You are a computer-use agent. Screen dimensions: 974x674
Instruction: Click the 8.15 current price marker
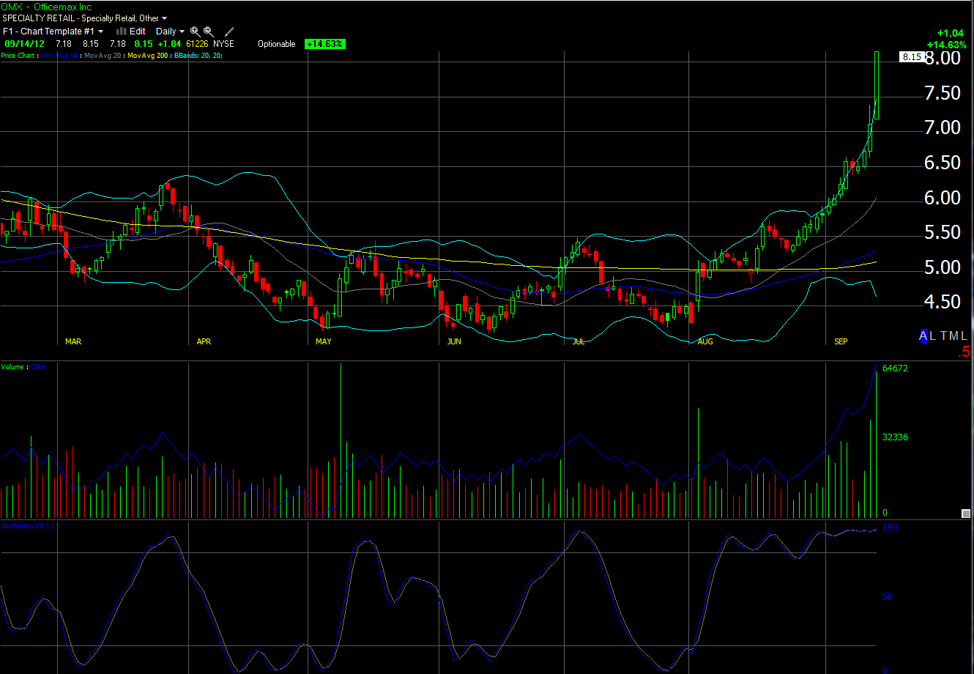point(911,57)
